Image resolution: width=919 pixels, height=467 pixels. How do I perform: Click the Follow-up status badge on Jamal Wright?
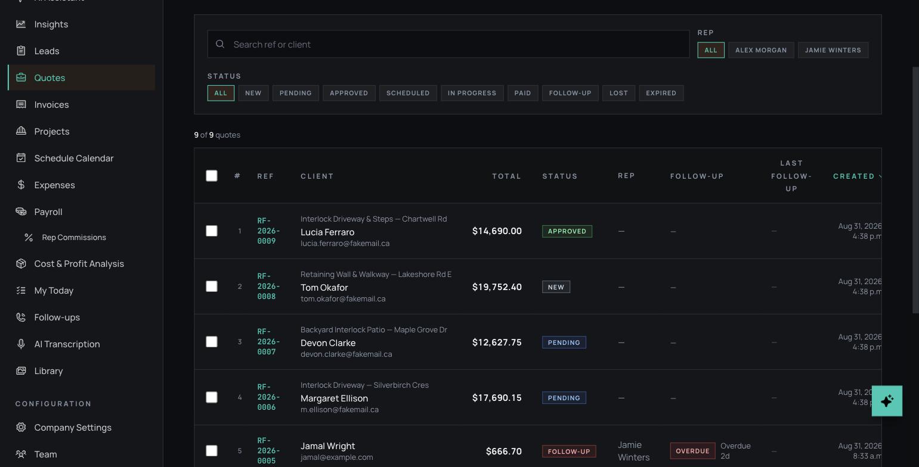(x=569, y=452)
